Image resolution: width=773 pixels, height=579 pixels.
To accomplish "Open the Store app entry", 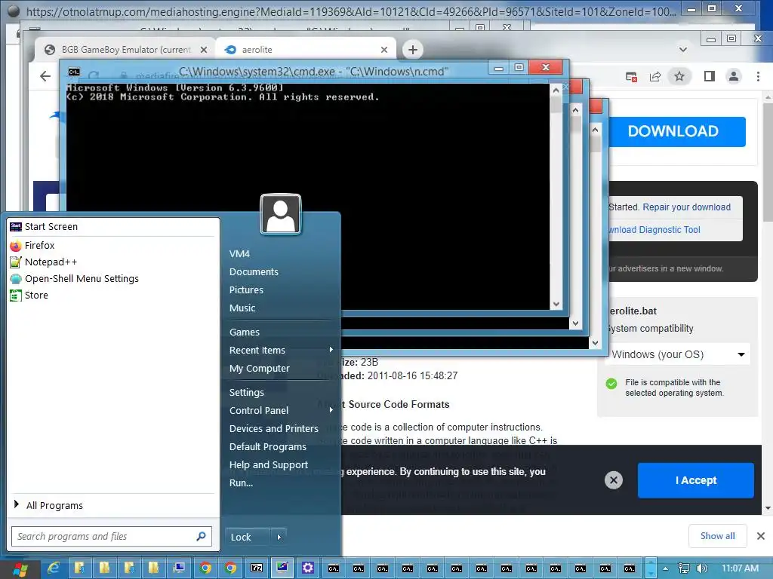I will click(x=29, y=296).
